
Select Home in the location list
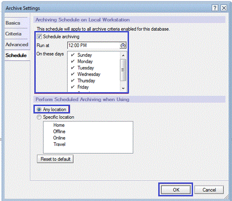[x=59, y=125]
